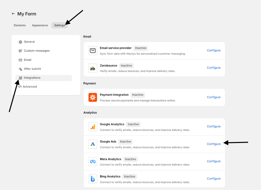Screen dimensions: 261x190
Task: Click Inactive badge next to Google Ads
Action: [125, 142]
